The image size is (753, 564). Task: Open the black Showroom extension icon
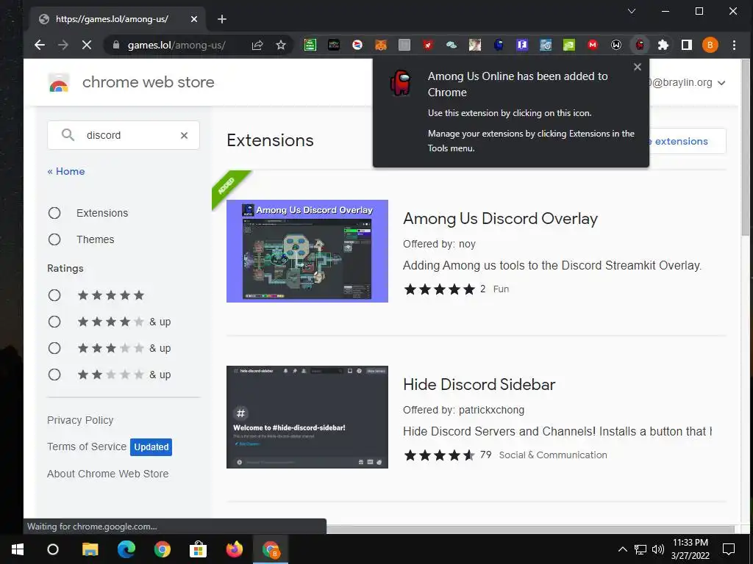tap(334, 45)
